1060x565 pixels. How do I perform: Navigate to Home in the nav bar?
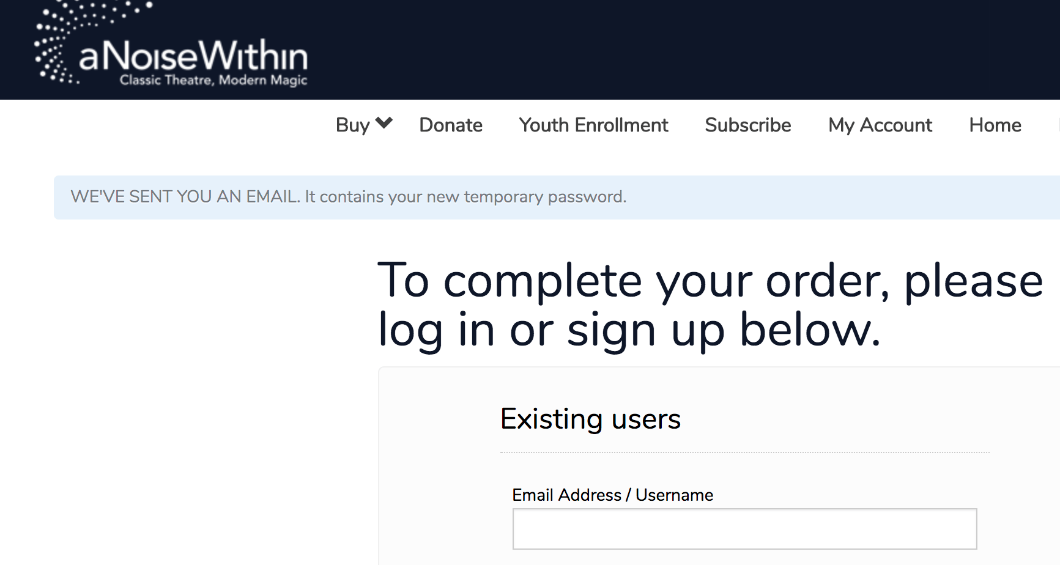pyautogui.click(x=995, y=125)
